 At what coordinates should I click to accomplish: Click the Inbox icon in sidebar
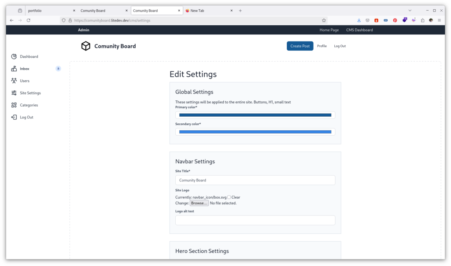(14, 69)
